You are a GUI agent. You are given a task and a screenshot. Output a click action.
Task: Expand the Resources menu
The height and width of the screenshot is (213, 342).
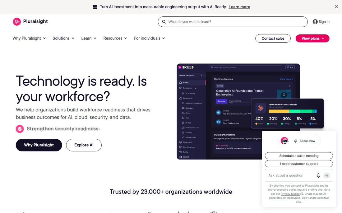(115, 38)
